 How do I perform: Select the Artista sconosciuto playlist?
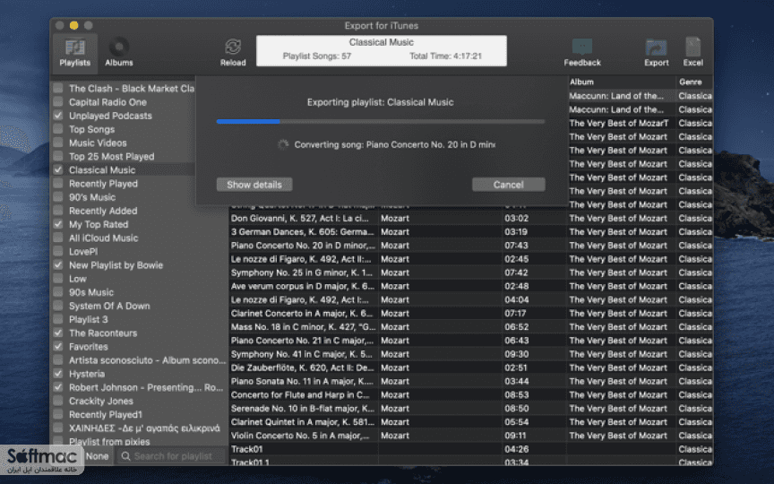(x=147, y=360)
